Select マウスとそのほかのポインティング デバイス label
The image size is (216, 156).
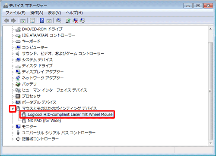point(59,108)
